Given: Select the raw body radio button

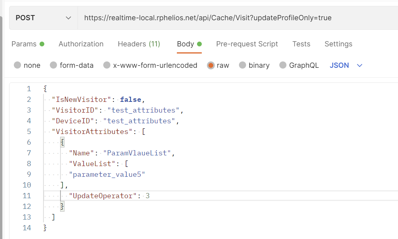Looking at the screenshot, I should [211, 65].
